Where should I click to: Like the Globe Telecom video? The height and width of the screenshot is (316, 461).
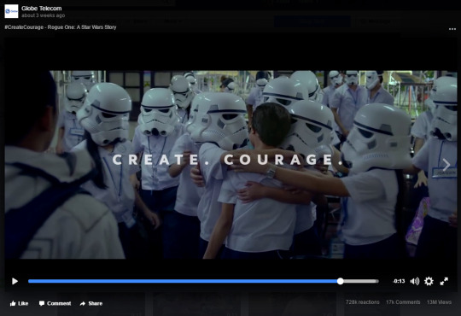click(x=19, y=303)
